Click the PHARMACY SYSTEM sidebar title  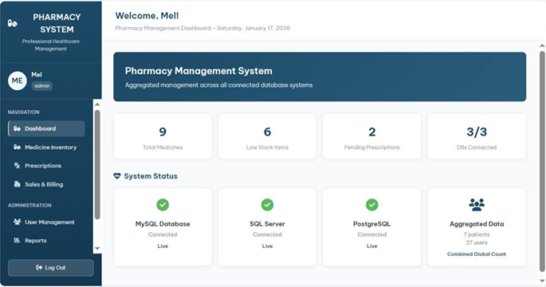[x=57, y=23]
